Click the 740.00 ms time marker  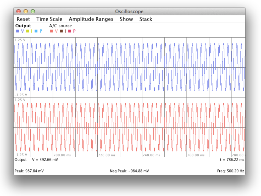coord(151,155)
